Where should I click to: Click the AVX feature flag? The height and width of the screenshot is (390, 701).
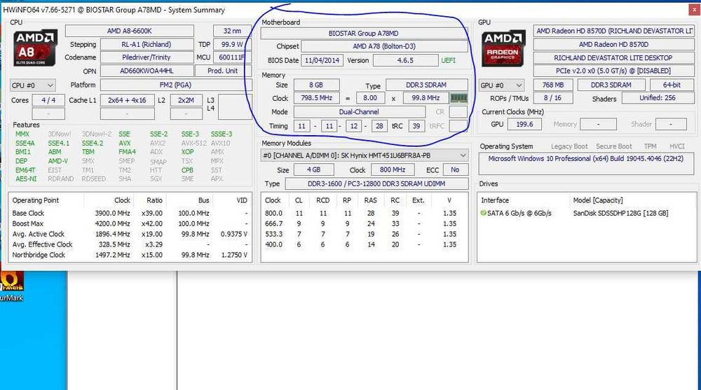[125, 144]
